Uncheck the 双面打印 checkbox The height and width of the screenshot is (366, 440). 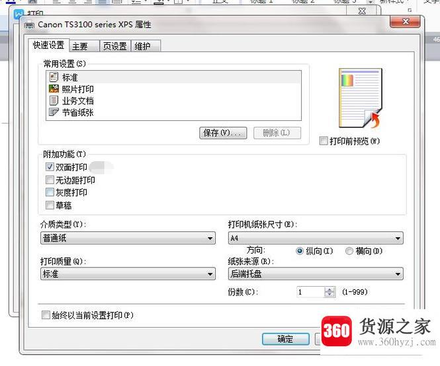tap(50, 166)
